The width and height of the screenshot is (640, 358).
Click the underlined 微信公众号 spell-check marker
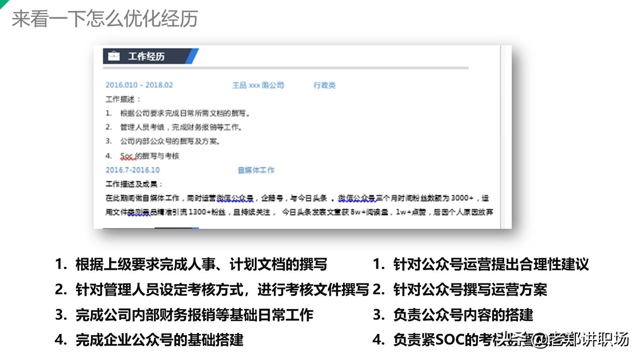coord(235,201)
